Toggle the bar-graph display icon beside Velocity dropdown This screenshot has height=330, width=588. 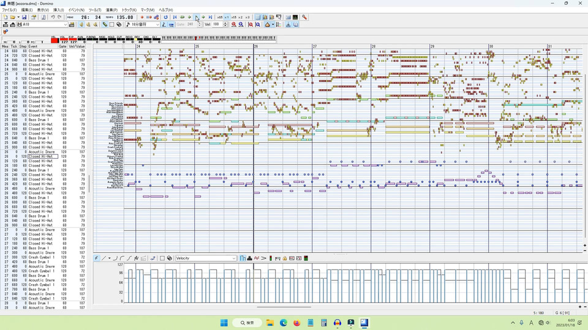(x=243, y=258)
